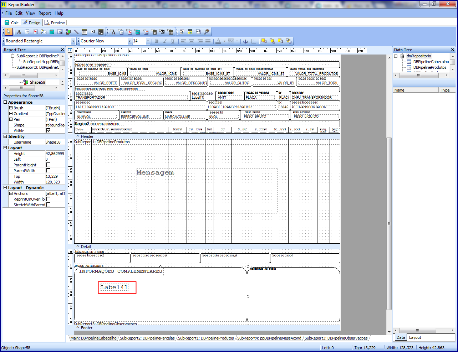Select the Variable calculator component
Screen dimensions: 458x352
coord(52,32)
